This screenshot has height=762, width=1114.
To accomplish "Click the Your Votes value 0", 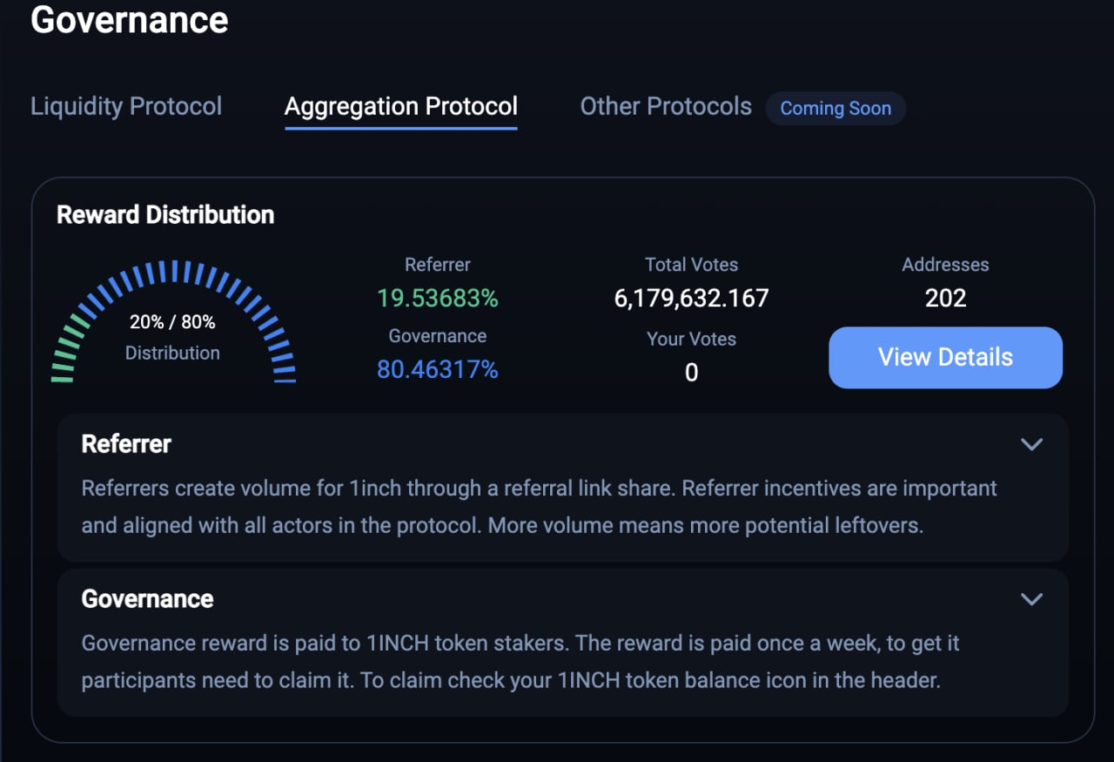I will 692,373.
